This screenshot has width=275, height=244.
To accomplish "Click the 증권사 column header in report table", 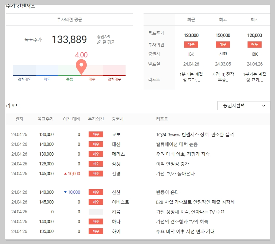I will 118,119.
